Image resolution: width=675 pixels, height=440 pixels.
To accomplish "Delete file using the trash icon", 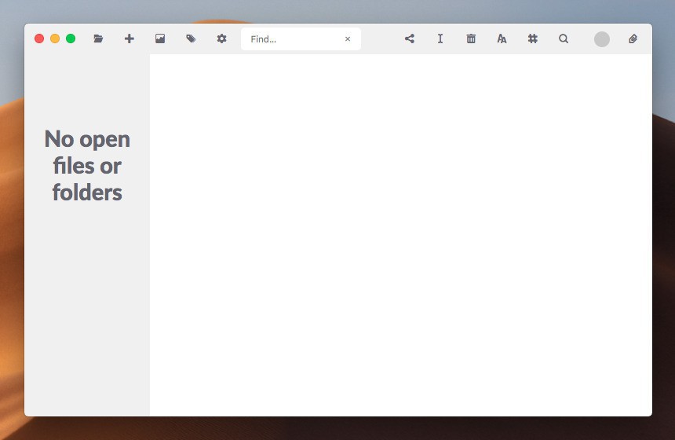I will (471, 38).
